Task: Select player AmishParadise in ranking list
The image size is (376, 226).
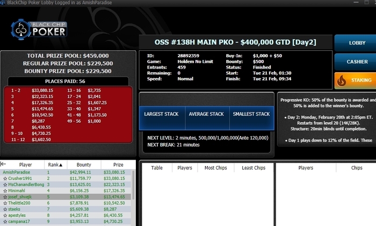Action: pos(16,172)
